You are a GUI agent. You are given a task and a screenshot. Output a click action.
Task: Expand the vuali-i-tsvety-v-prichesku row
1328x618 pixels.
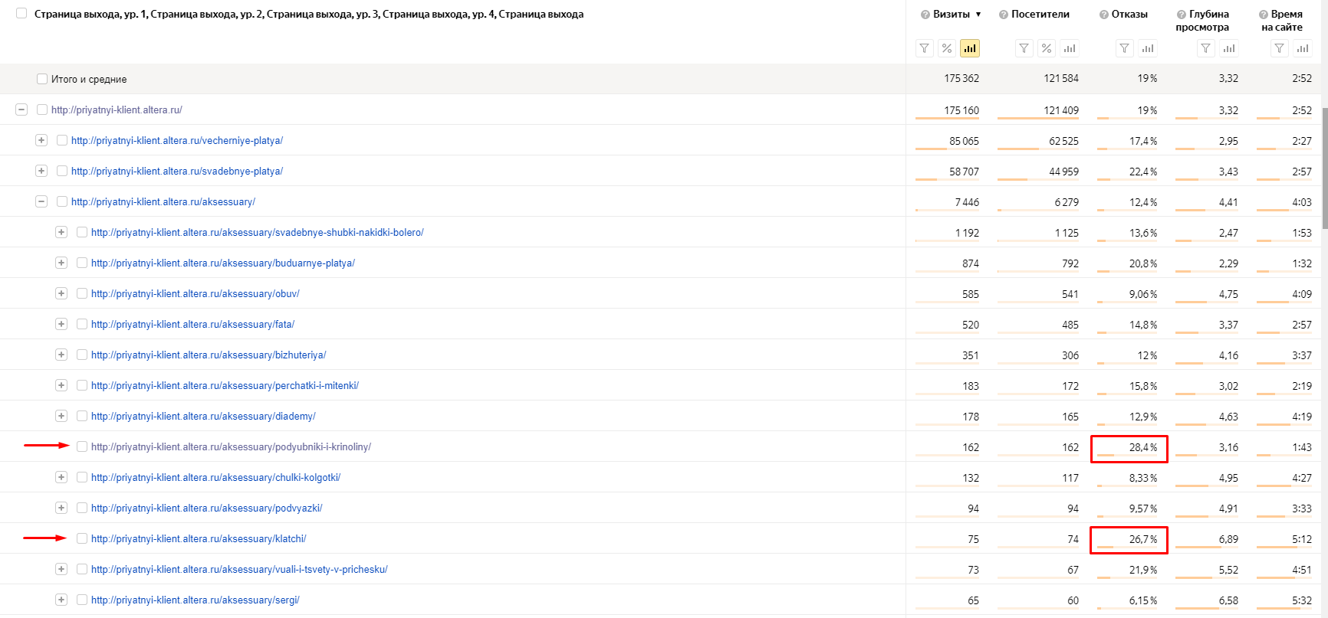(61, 569)
